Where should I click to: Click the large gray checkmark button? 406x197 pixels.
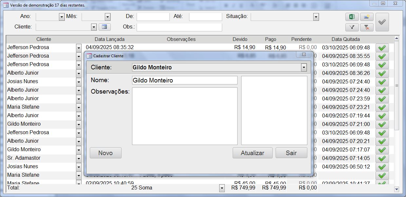click(x=382, y=22)
